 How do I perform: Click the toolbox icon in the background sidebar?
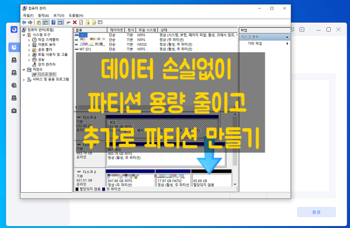click(x=14, y=111)
